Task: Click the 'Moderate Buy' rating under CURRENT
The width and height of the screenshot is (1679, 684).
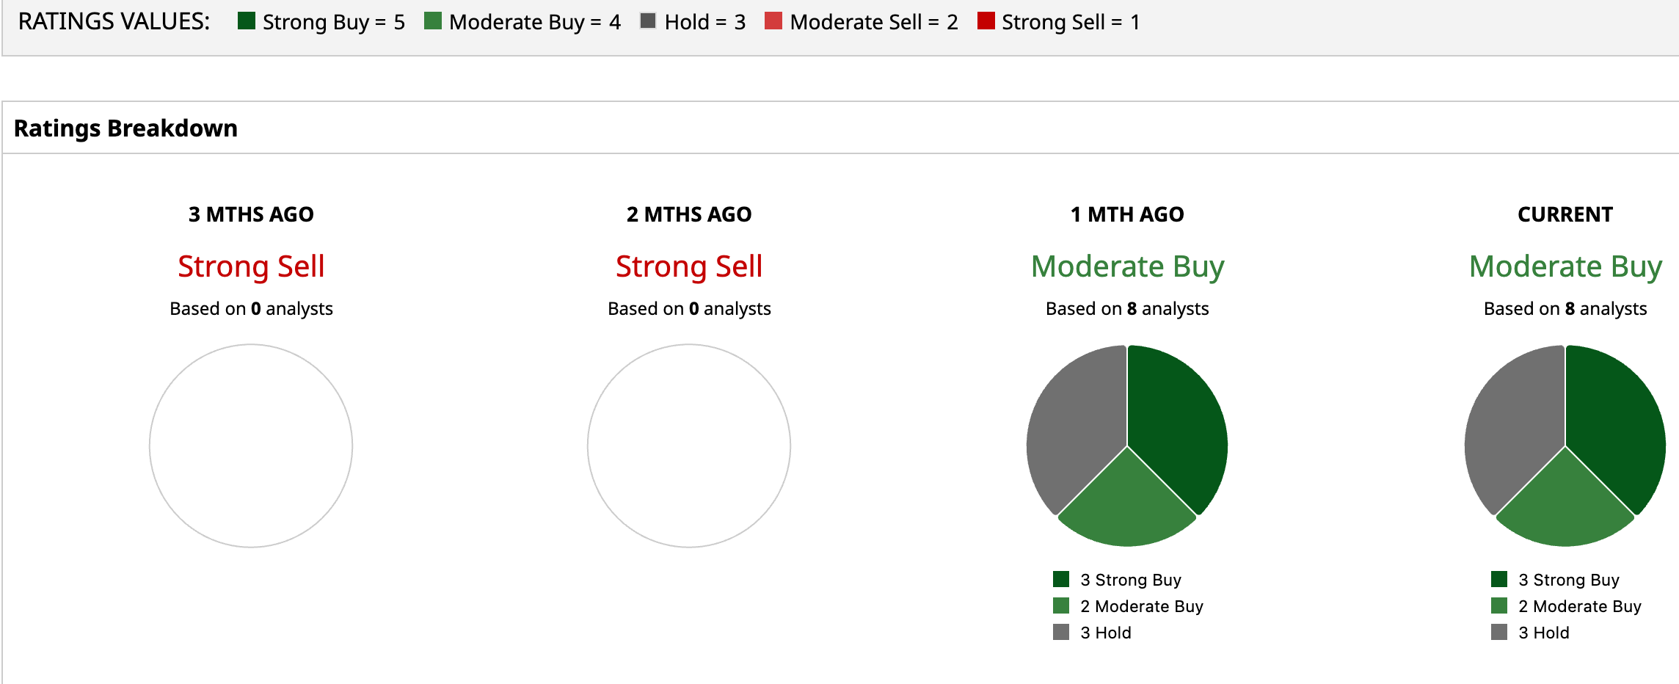Action: point(1565,266)
